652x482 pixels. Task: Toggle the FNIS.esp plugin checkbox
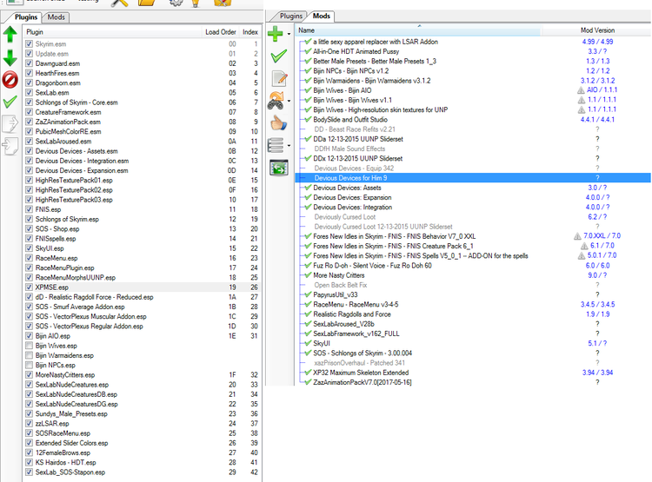(x=29, y=209)
